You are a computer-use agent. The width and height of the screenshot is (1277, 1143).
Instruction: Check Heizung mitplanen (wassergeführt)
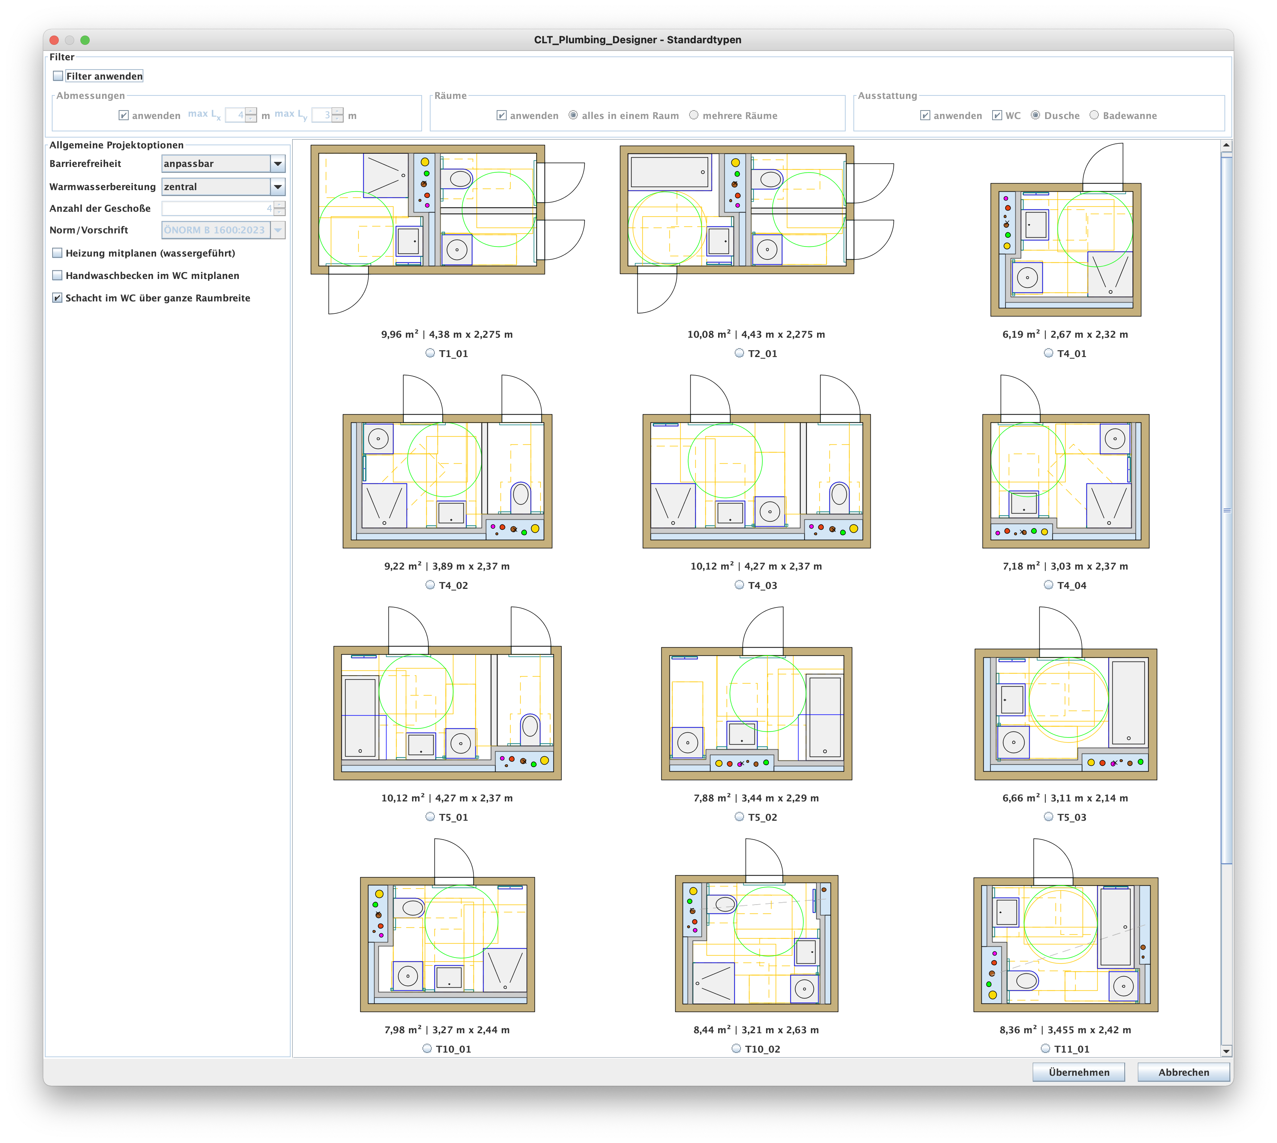(x=58, y=253)
